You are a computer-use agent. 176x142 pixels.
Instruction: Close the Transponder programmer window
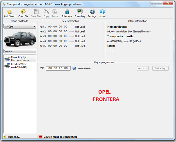pyautogui.click(x=168, y=3)
